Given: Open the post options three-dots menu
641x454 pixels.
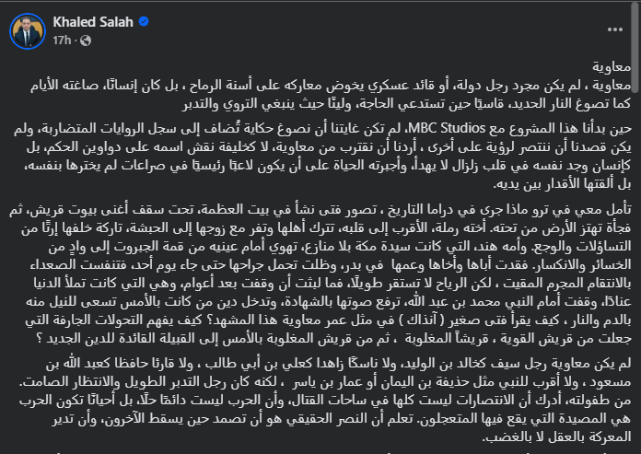Looking at the screenshot, I should pyautogui.click(x=615, y=29).
